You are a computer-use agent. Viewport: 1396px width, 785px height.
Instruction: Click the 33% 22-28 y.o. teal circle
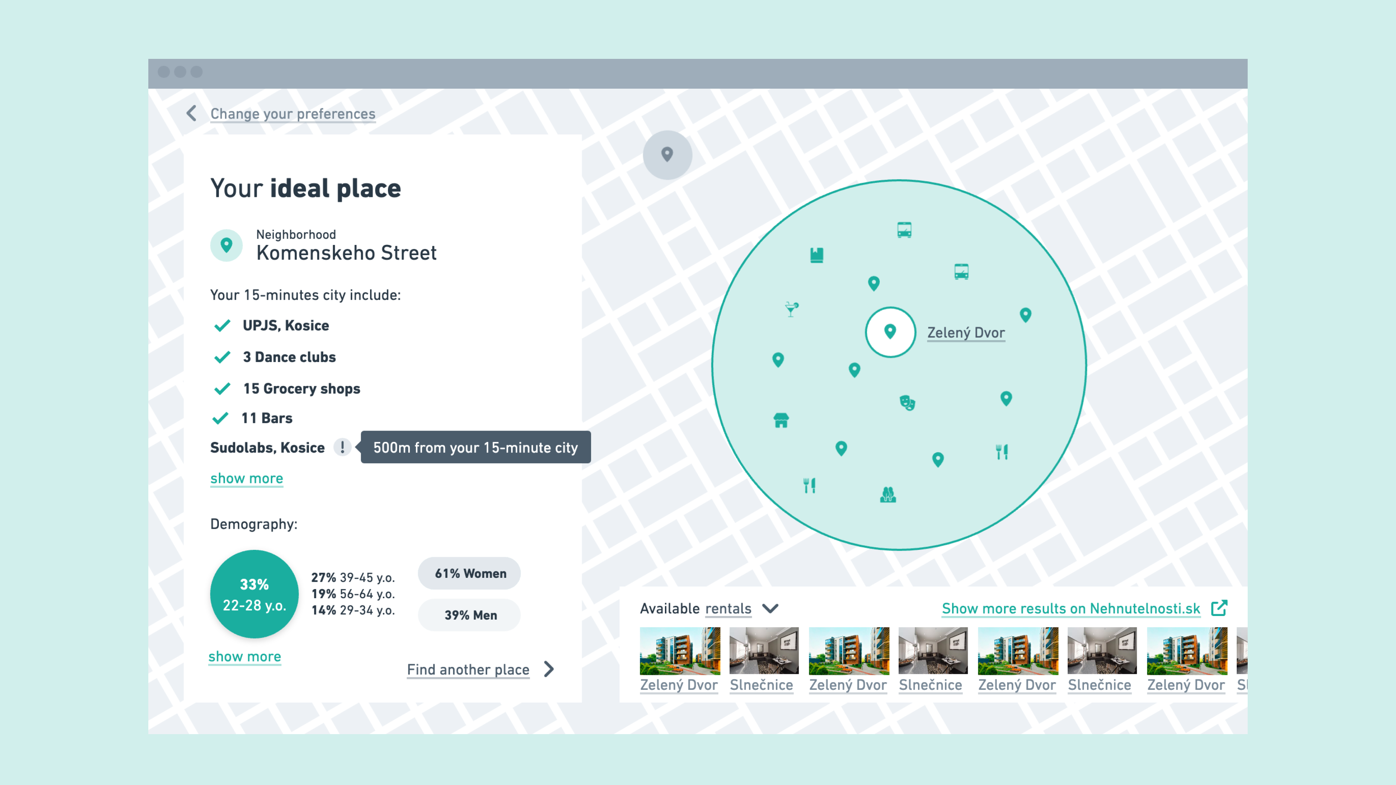point(254,594)
